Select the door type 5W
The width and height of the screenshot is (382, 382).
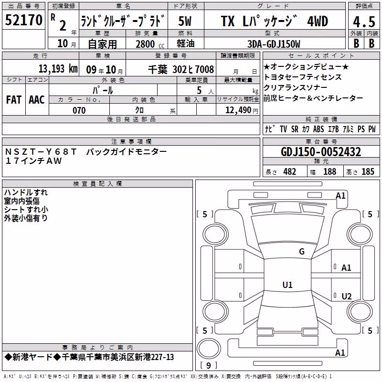pyautogui.click(x=185, y=21)
